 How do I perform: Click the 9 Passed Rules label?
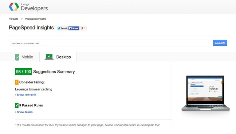(x=31, y=105)
